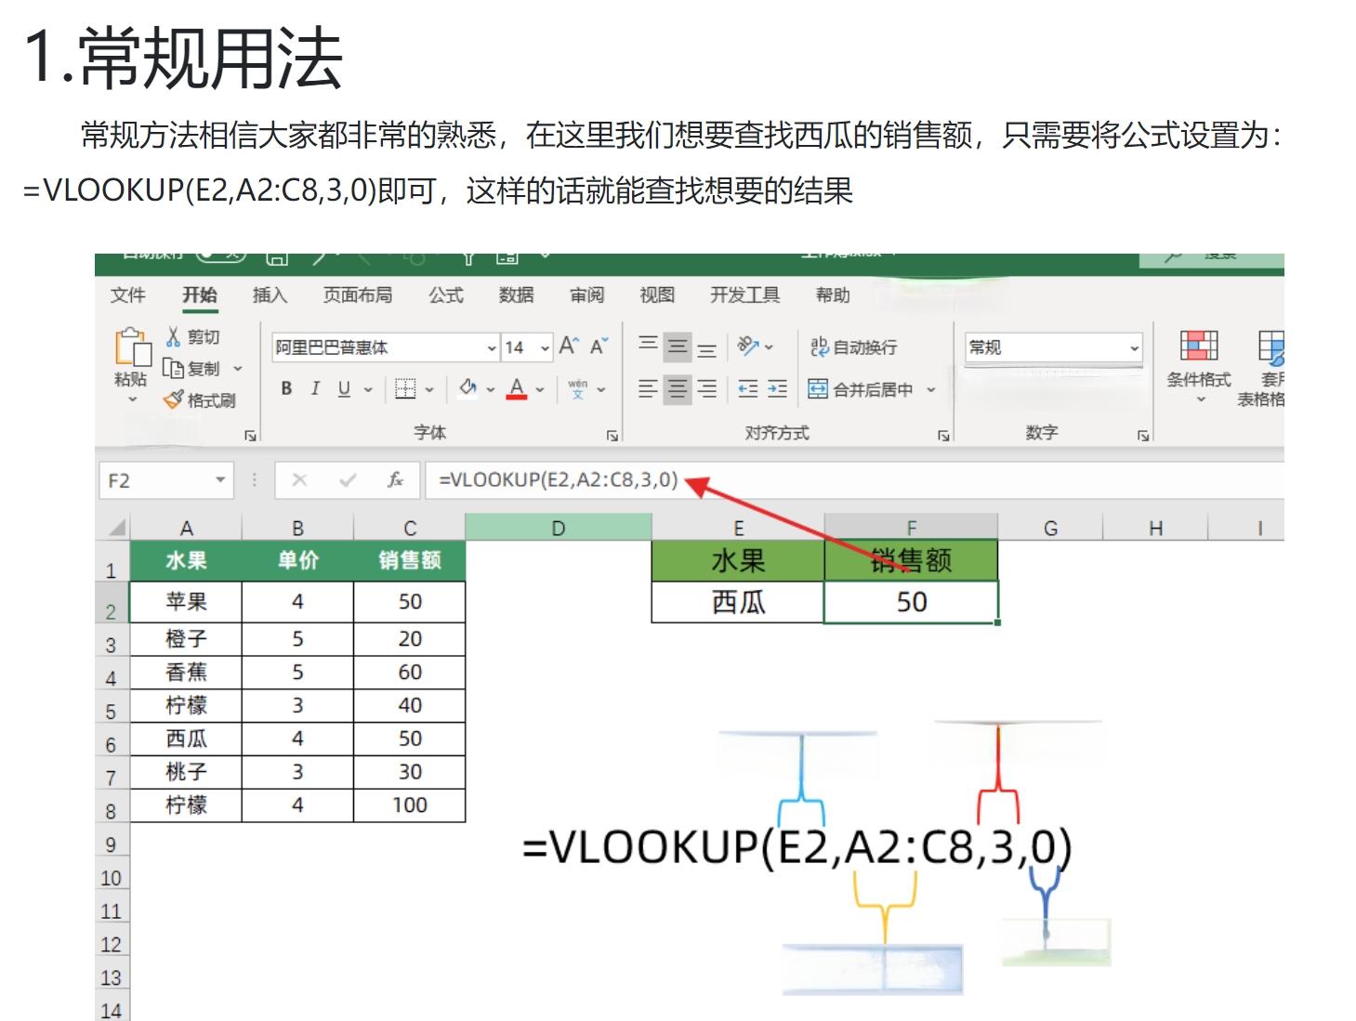Toggle Wrap Text (自动换行)
Viewport: 1356px width, 1021px height.
853,347
